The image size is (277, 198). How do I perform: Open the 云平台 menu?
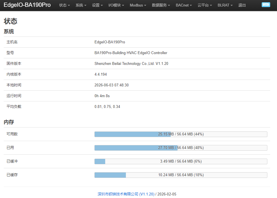[x=205, y=5]
